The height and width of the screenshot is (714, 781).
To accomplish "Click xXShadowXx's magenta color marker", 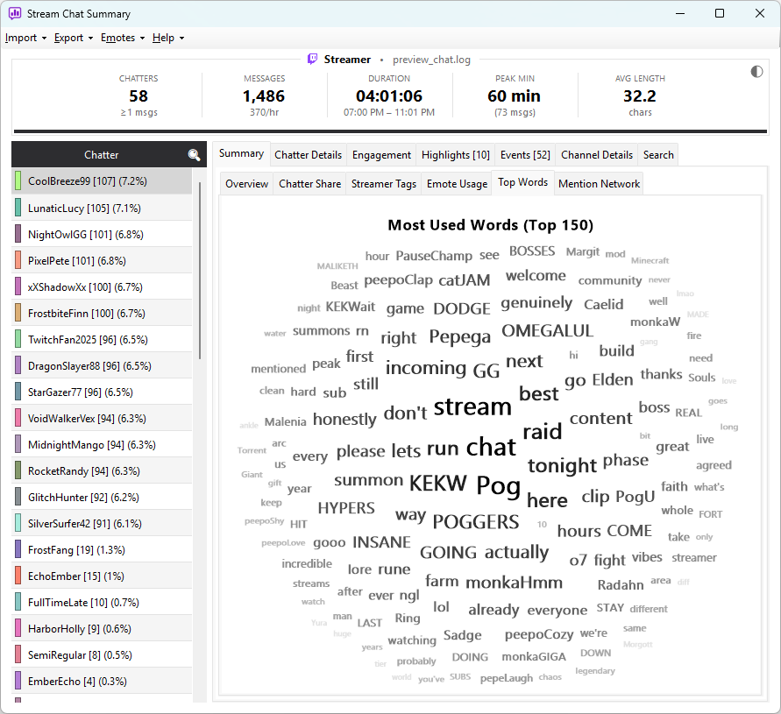I will click(18, 286).
